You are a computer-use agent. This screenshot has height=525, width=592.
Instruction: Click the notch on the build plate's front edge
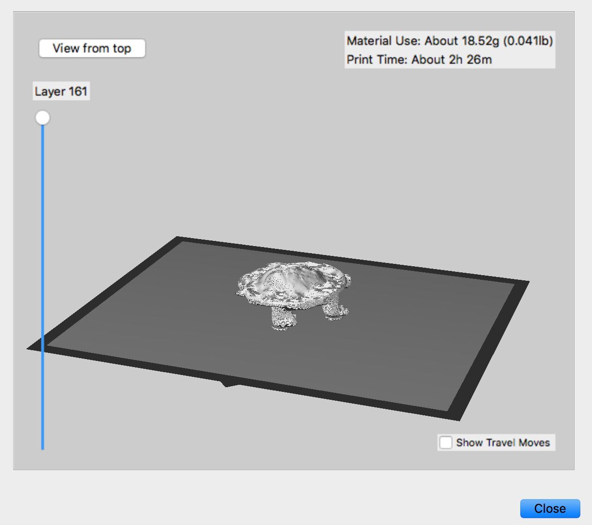click(228, 384)
